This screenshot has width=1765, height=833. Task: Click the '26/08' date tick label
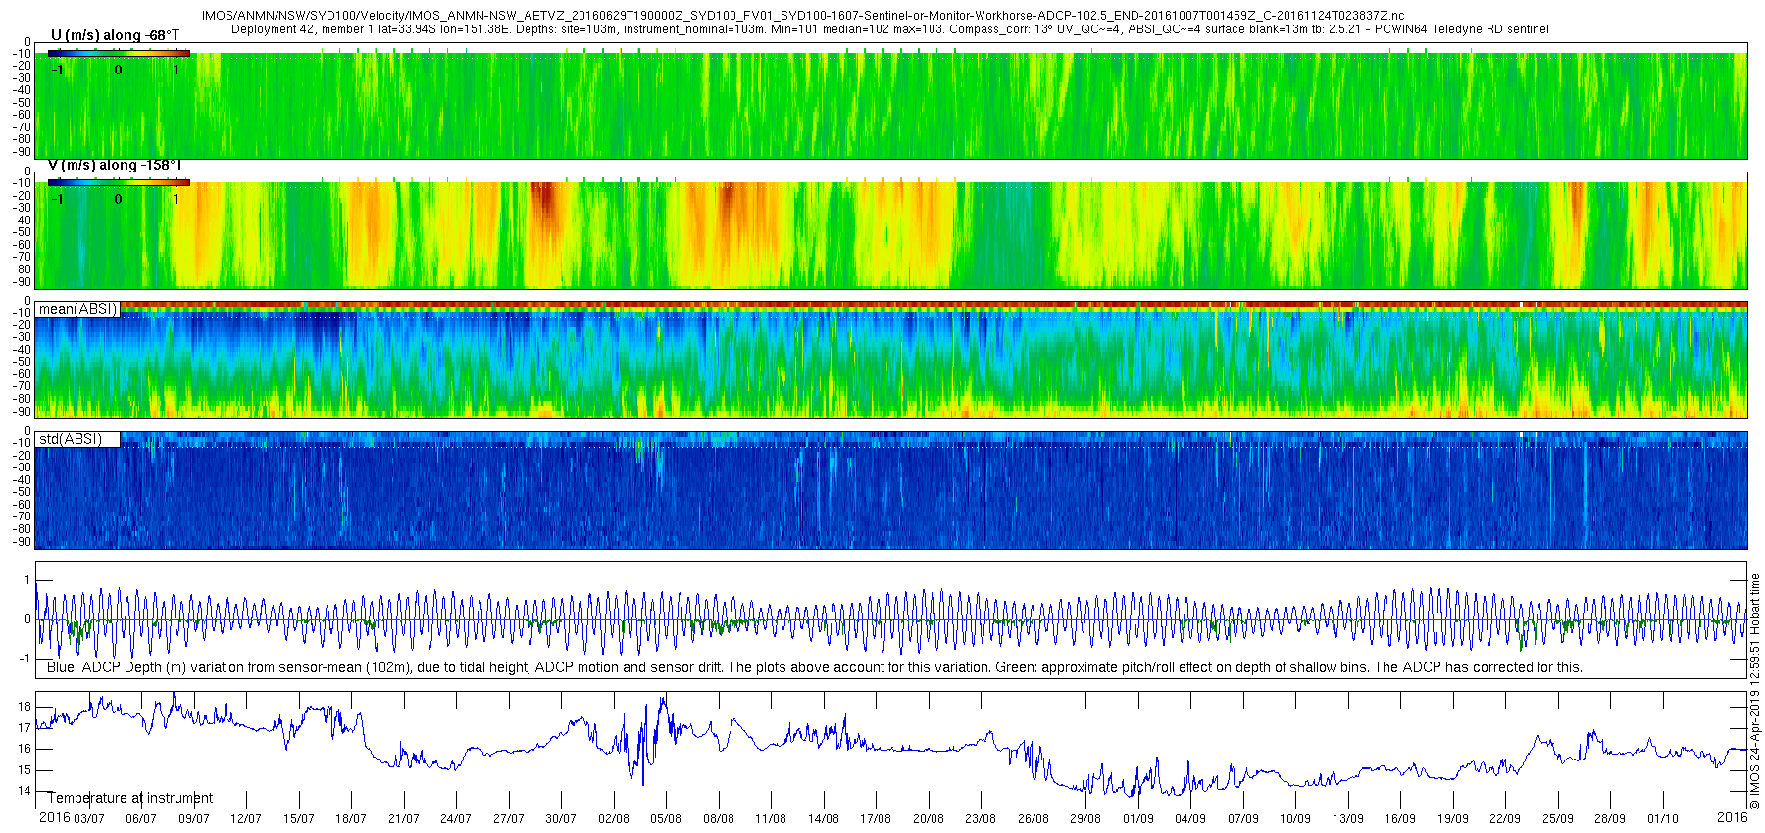(1034, 818)
